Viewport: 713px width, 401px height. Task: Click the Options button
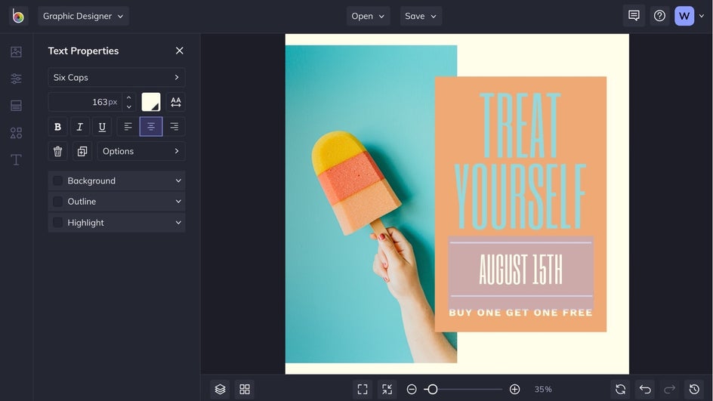[140, 151]
